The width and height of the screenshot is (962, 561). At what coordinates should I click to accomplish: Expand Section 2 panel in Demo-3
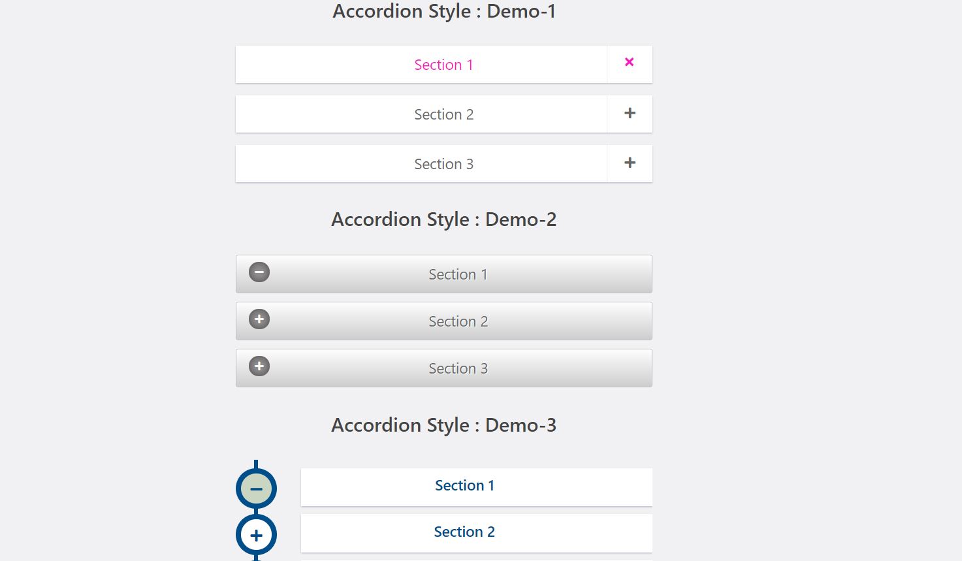click(475, 532)
